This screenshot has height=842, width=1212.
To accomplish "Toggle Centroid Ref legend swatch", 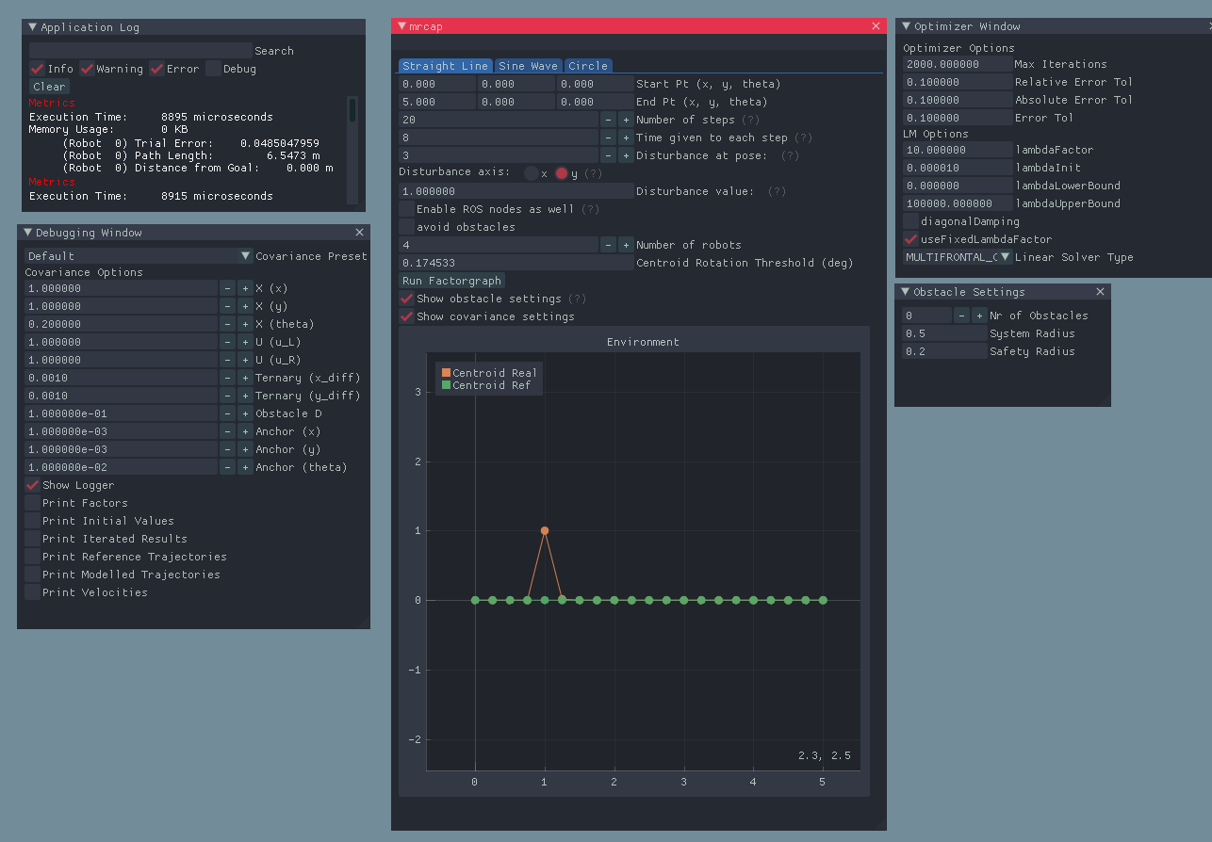I will pos(446,385).
